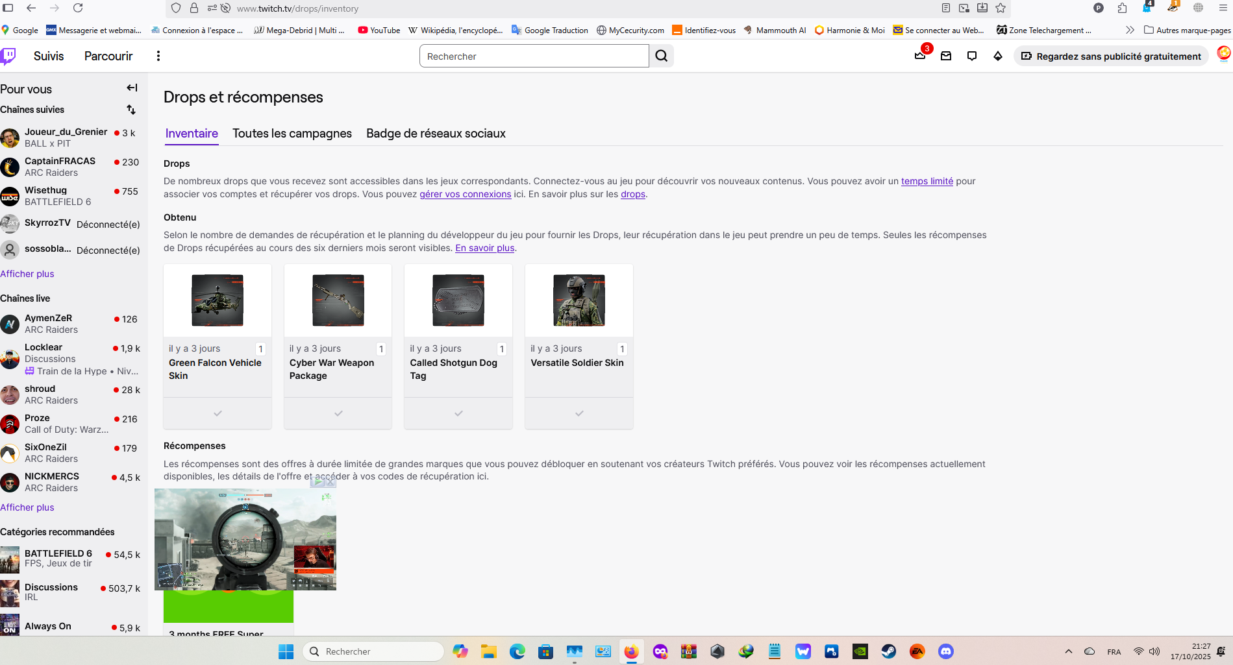The height and width of the screenshot is (665, 1233).
Task: Expand live channels list with Afficher plus
Action: pyautogui.click(x=27, y=507)
